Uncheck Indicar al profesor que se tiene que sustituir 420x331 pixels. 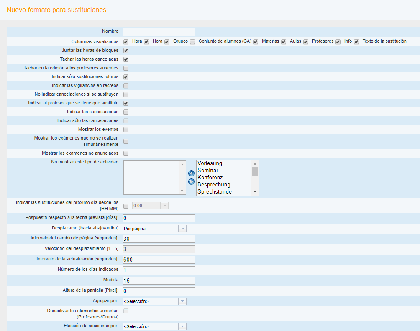[126, 103]
